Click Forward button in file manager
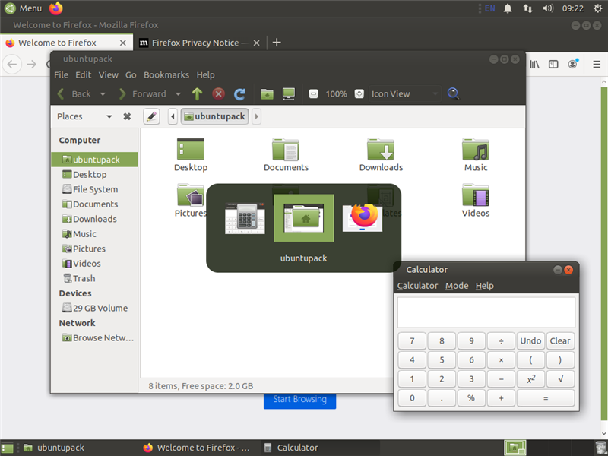 [142, 93]
